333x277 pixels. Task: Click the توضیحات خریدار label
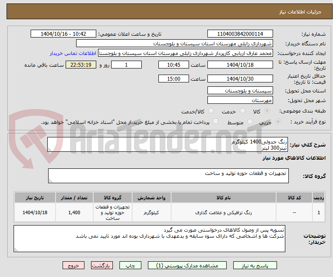pos(315,239)
